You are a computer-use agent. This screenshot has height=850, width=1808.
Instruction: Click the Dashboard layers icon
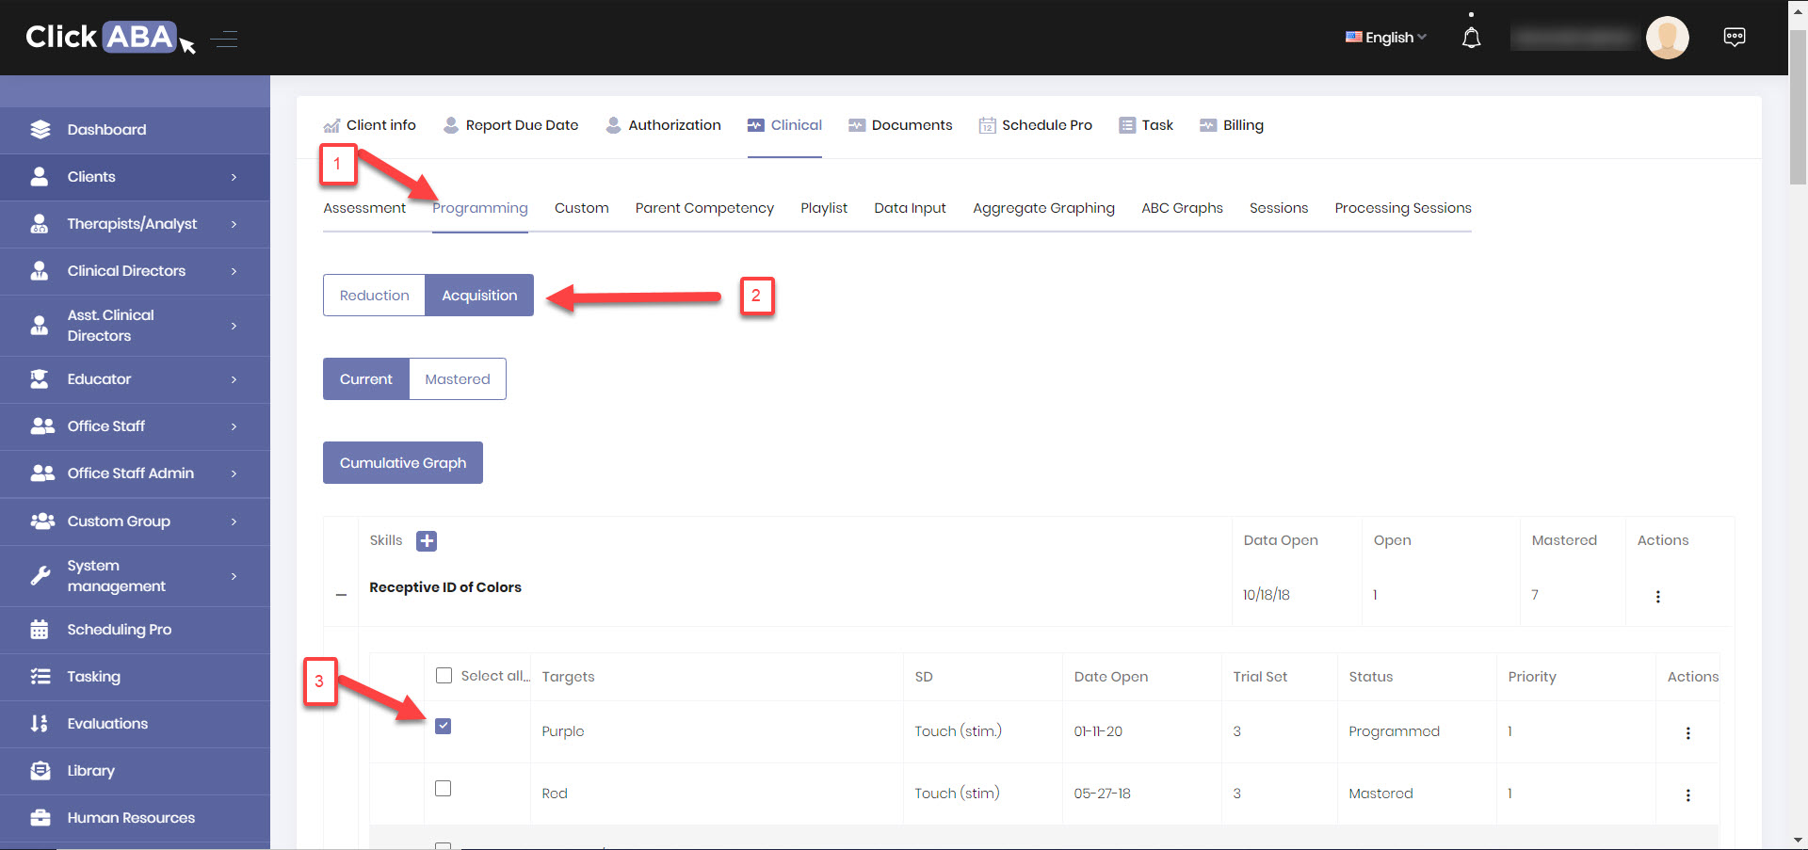[x=40, y=130]
